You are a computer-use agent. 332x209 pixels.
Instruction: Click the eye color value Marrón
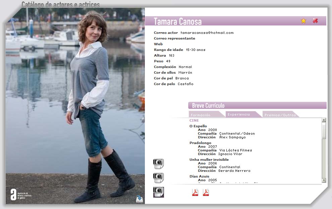point(185,73)
